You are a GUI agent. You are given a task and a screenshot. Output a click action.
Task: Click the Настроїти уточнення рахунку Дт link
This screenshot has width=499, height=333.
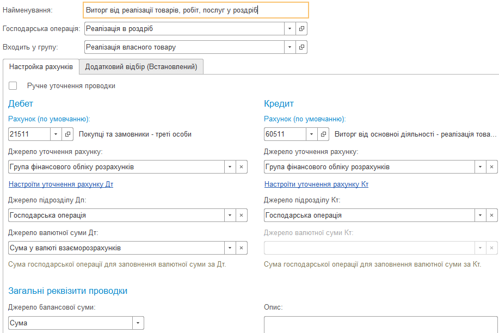pos(60,184)
